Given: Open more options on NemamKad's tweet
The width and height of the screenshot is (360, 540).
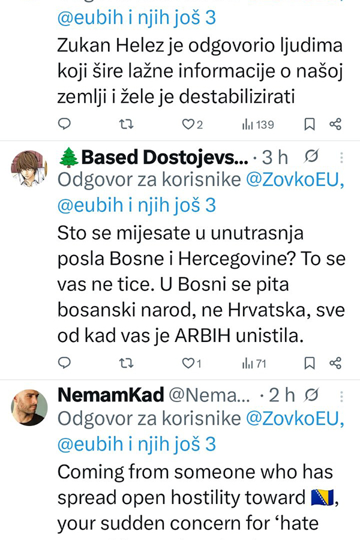Looking at the screenshot, I should (x=341, y=395).
